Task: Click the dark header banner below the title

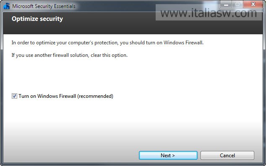Action: click(133, 23)
